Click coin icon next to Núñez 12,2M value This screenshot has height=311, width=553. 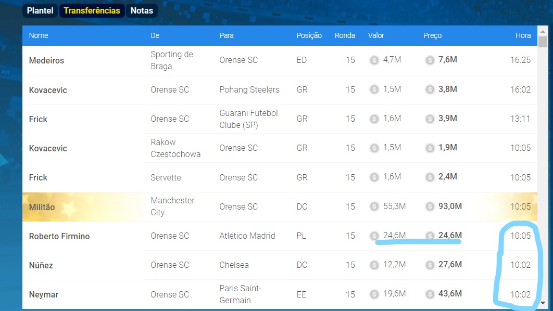click(374, 265)
